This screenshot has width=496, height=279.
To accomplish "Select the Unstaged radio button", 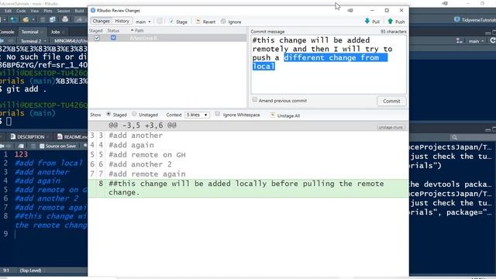I will point(134,114).
